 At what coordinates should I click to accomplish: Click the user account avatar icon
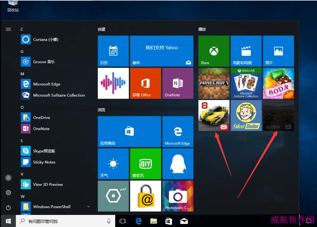click(8, 178)
